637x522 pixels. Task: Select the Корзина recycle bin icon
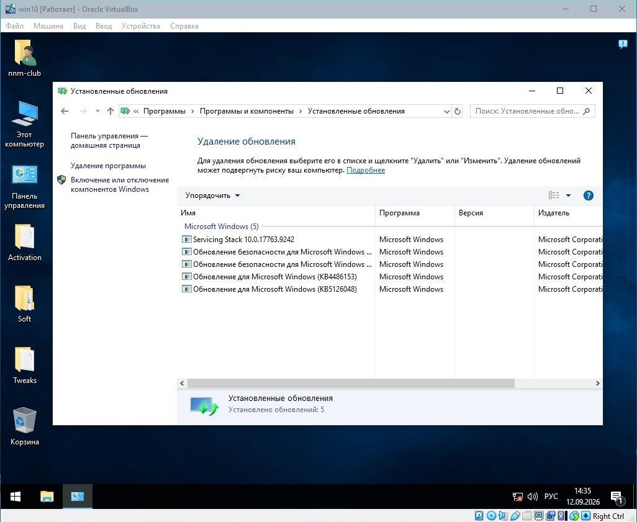click(24, 426)
